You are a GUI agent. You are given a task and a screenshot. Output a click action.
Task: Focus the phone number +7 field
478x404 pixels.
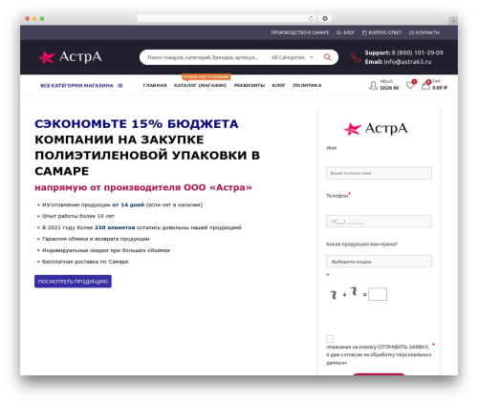tap(379, 222)
